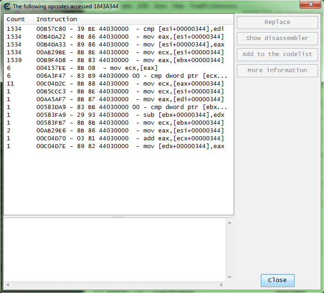Screen dimensions: 324x293
Task: Click the lower panel's scroll down arrow
Action: coord(230,277)
